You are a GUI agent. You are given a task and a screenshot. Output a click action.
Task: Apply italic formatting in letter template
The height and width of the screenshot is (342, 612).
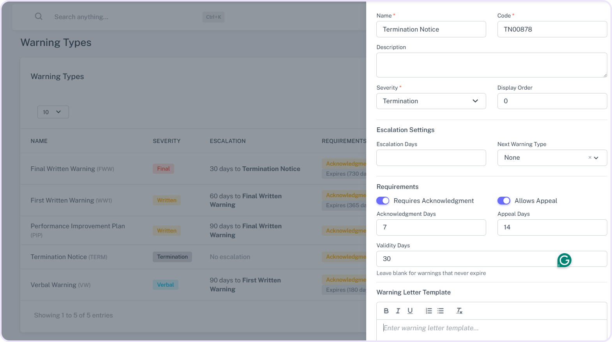coord(398,311)
